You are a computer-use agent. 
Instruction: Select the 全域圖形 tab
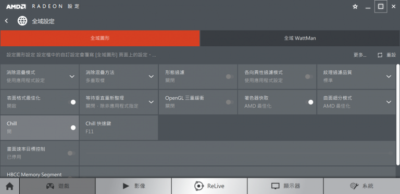point(100,38)
